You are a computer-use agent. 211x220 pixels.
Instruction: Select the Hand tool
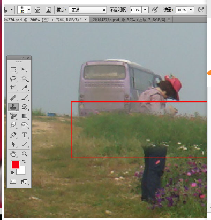[x=13, y=154]
